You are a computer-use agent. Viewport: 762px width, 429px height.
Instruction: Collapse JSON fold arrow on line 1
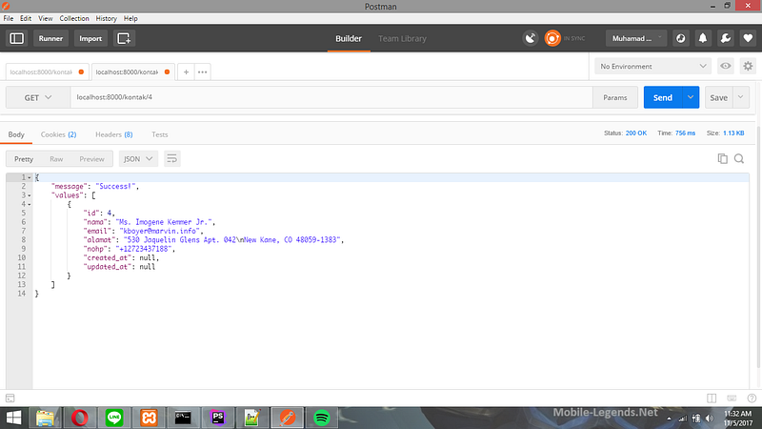click(x=30, y=177)
